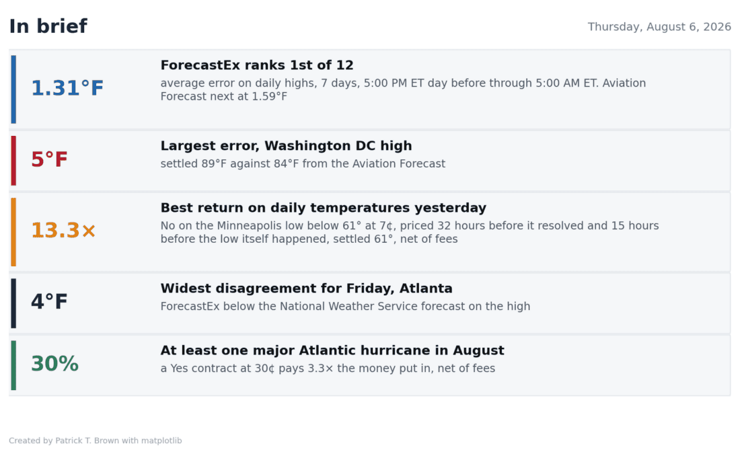
Task: Click "ForecastEx ranks 1st of 12" headline
Action: pyautogui.click(x=257, y=65)
